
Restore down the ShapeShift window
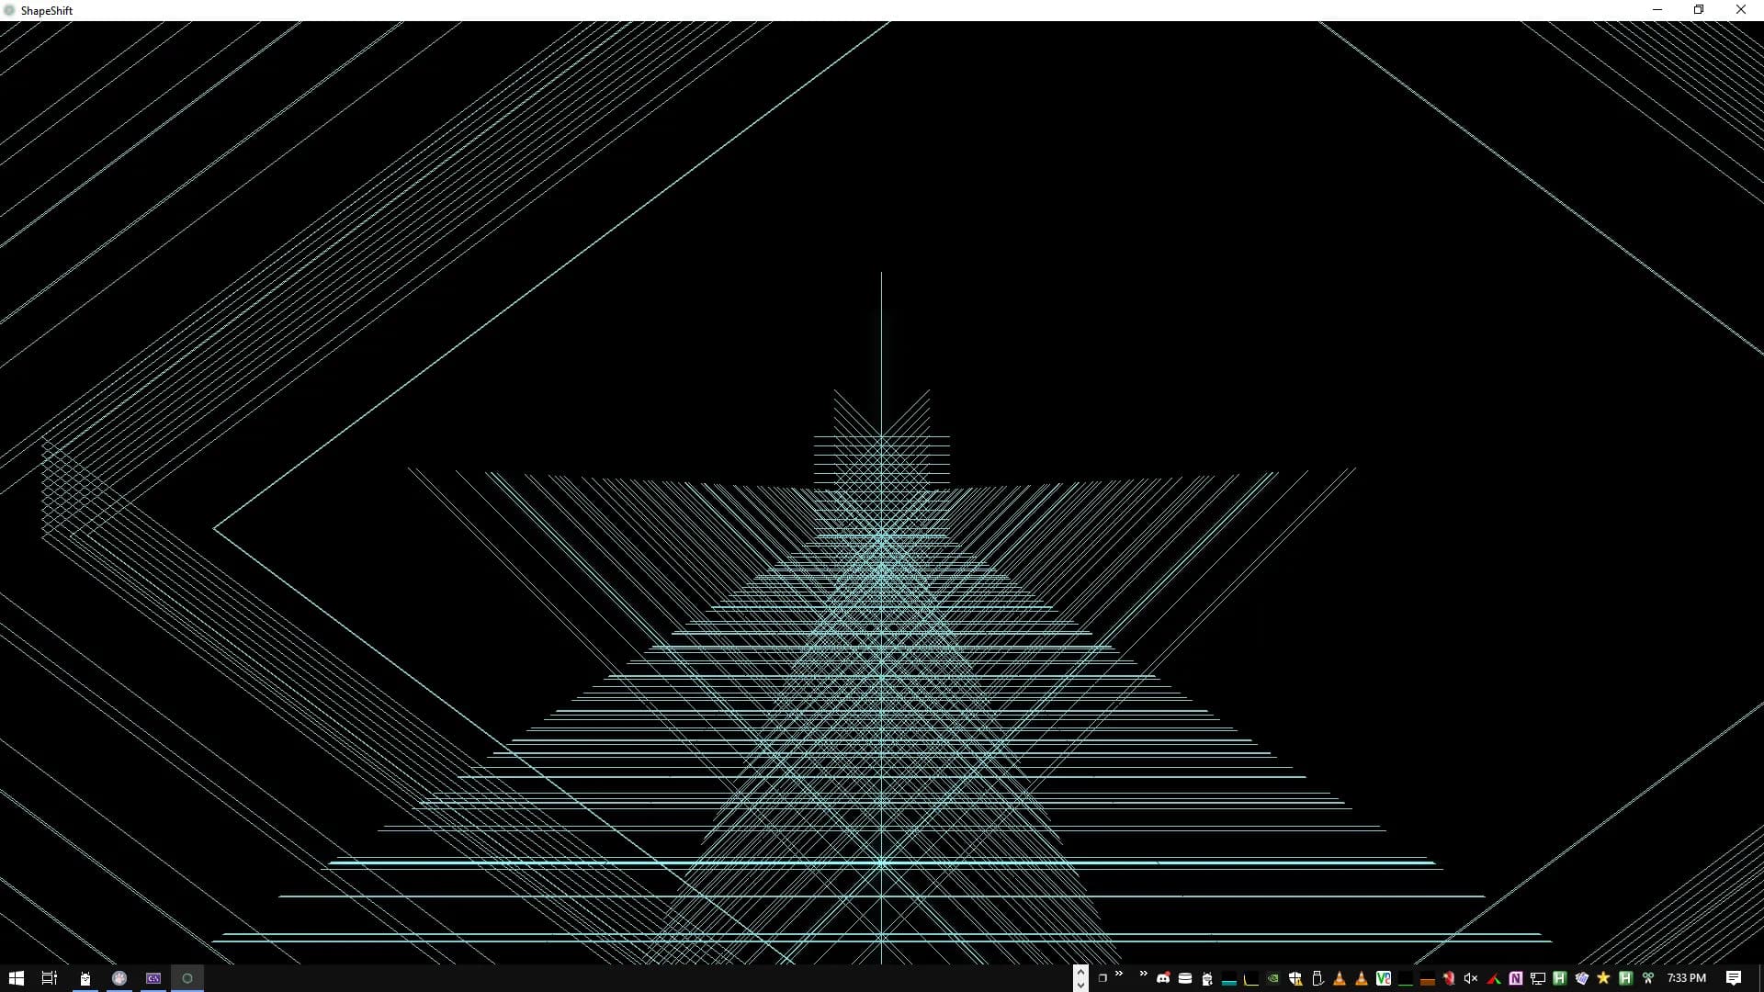[x=1699, y=10]
